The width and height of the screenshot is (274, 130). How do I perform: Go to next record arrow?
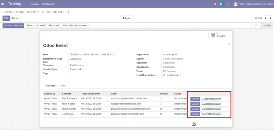[x=270, y=18]
